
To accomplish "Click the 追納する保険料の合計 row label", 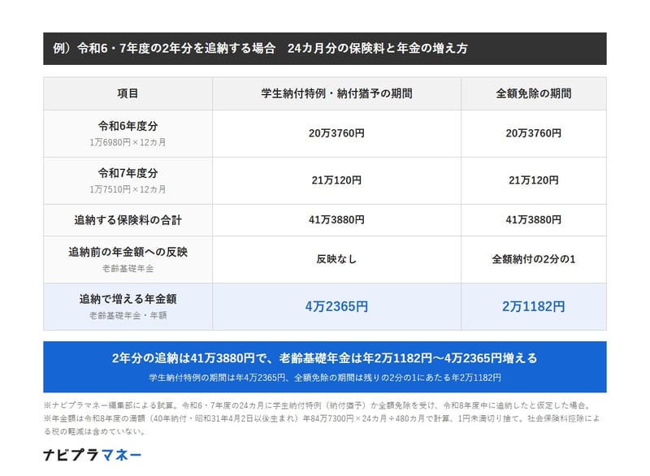I will (128, 220).
